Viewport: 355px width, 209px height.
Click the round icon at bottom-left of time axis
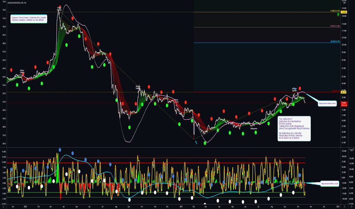click(x=3, y=206)
